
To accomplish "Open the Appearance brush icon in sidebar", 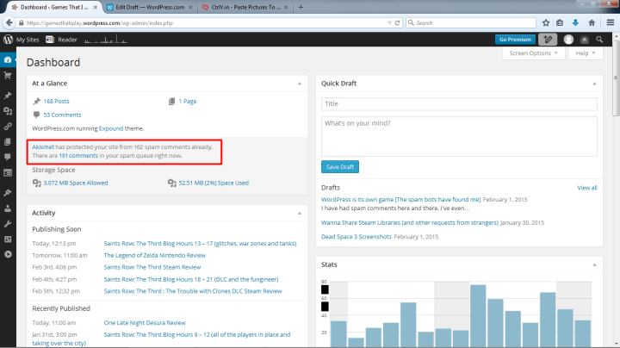I will (8, 193).
